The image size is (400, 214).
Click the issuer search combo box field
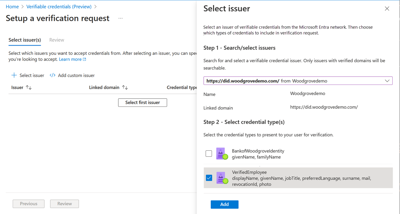click(293, 81)
